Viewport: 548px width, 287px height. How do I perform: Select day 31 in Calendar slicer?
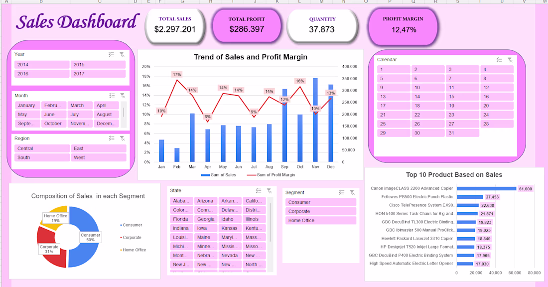point(462,133)
